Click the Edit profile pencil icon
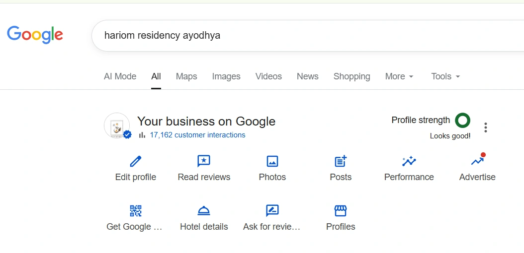 (x=136, y=161)
